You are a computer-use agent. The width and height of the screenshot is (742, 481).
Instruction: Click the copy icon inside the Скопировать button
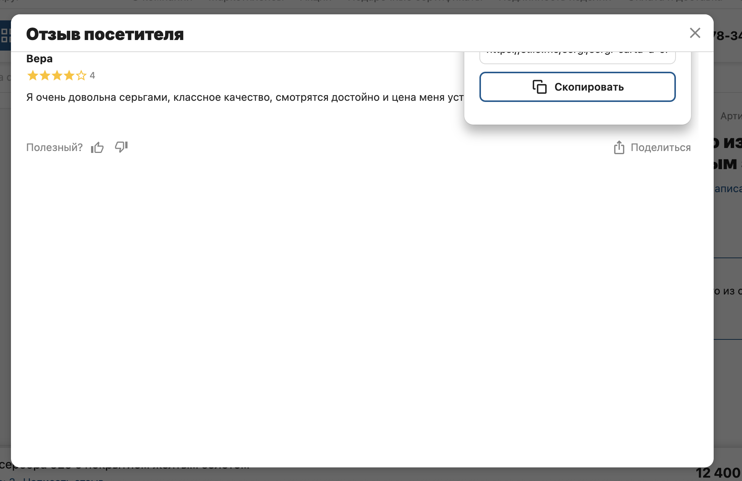(x=539, y=87)
